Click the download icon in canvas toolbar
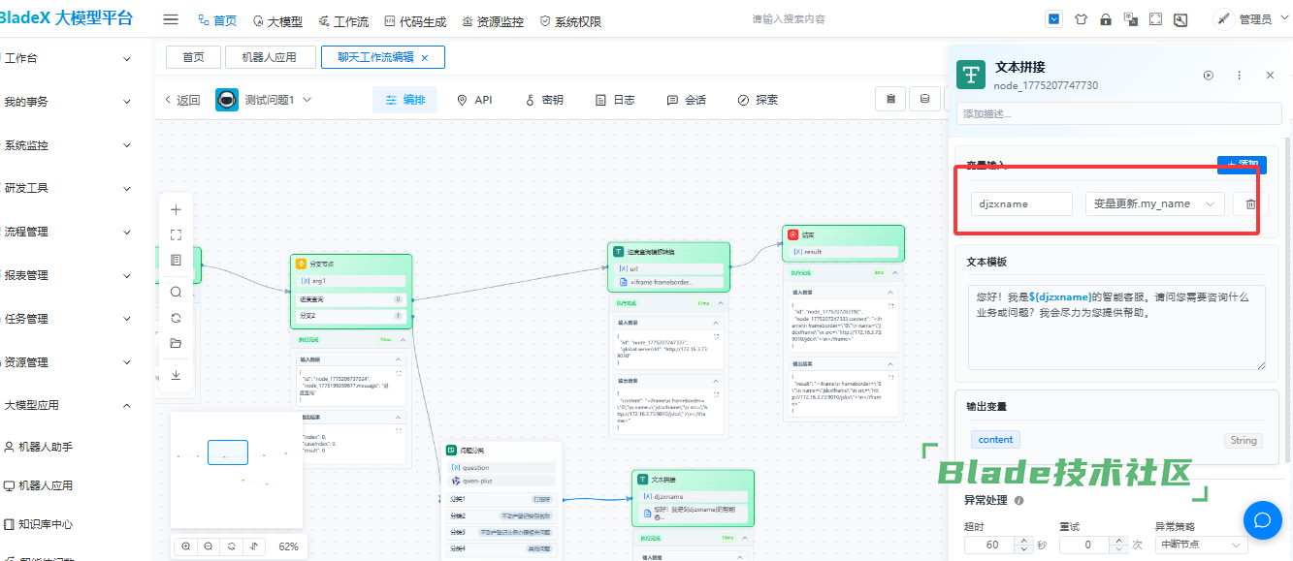 (x=176, y=375)
